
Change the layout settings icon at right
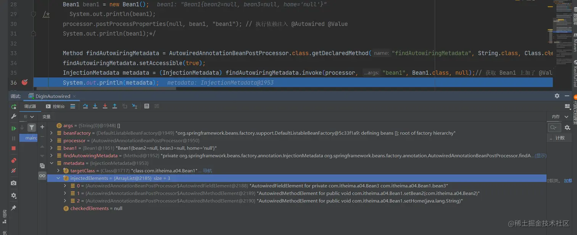567,106
